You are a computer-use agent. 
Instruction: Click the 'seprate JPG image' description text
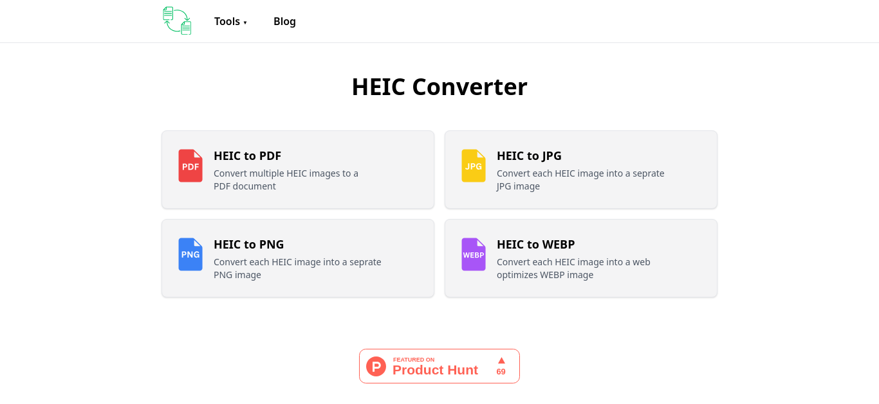[580, 180]
